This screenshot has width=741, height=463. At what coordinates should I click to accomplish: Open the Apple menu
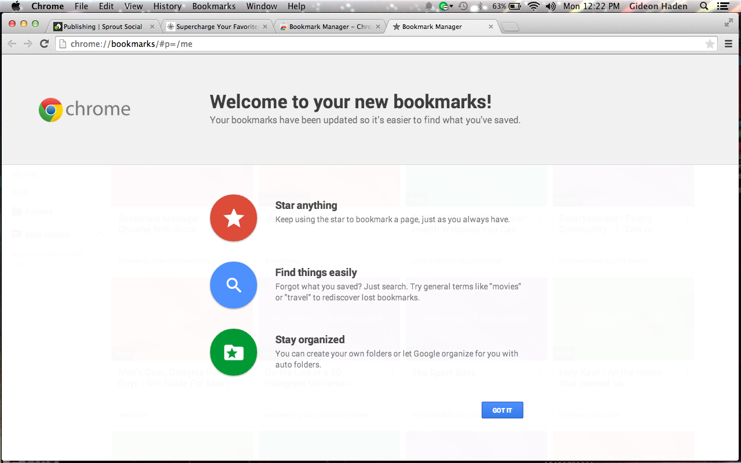point(16,6)
